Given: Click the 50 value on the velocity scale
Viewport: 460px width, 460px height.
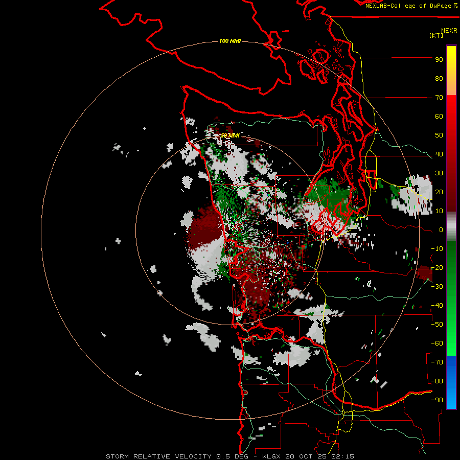Looking at the screenshot, I should pyautogui.click(x=439, y=135).
